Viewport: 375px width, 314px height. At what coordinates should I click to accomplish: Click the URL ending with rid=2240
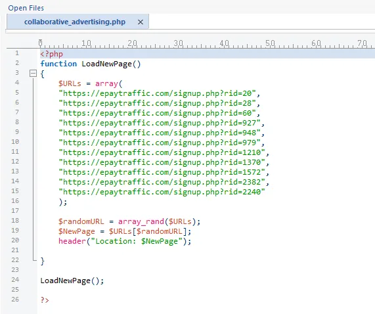click(162, 192)
